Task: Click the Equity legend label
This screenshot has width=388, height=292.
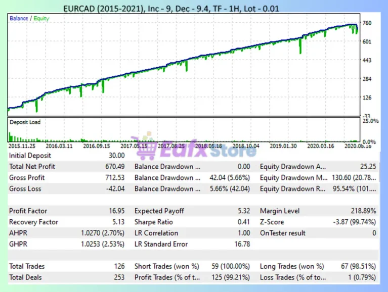Action: point(41,19)
